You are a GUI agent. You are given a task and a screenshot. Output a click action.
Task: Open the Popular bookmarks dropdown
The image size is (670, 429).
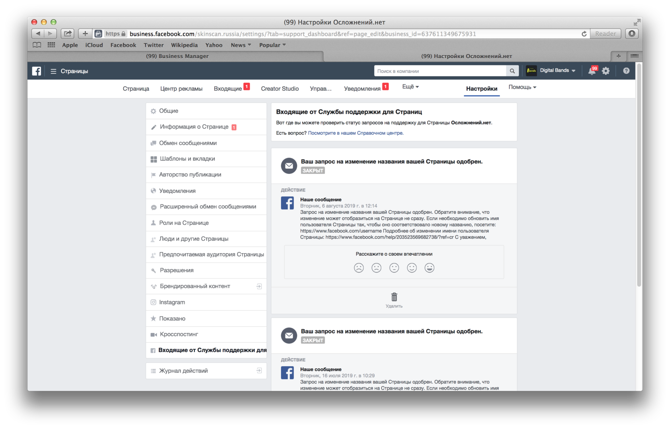pyautogui.click(x=272, y=45)
